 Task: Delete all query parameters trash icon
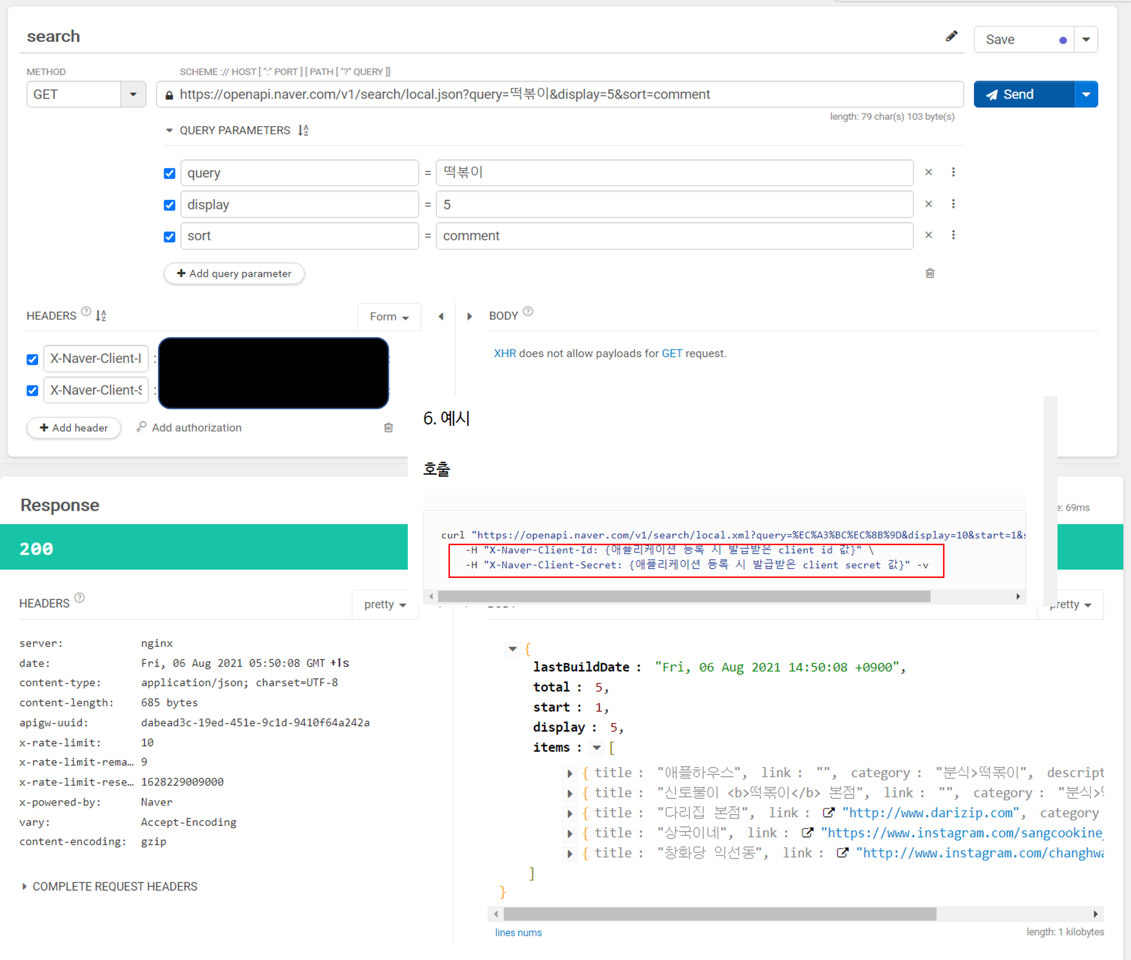(x=930, y=273)
